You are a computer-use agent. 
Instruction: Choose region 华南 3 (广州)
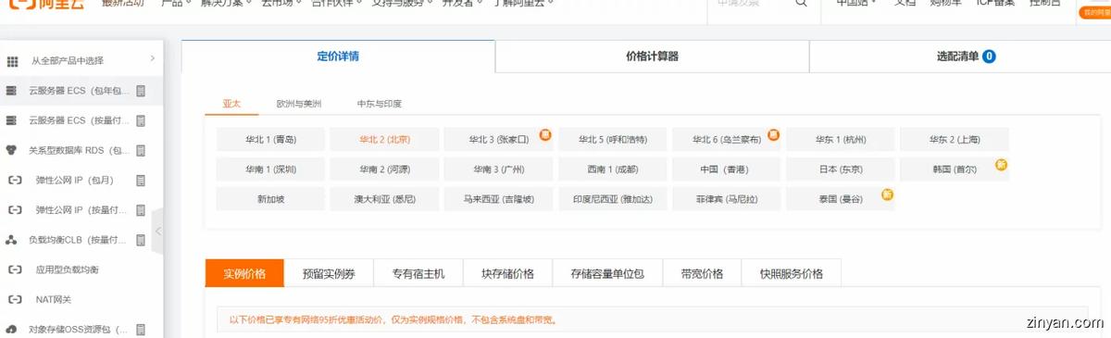tap(498, 169)
